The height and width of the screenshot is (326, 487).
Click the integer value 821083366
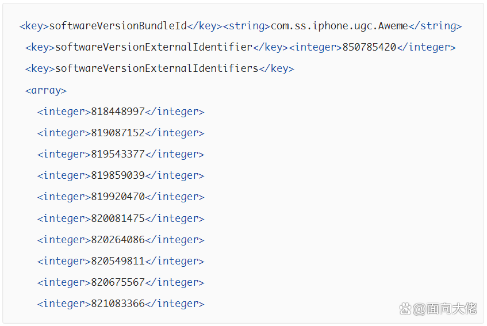(118, 304)
